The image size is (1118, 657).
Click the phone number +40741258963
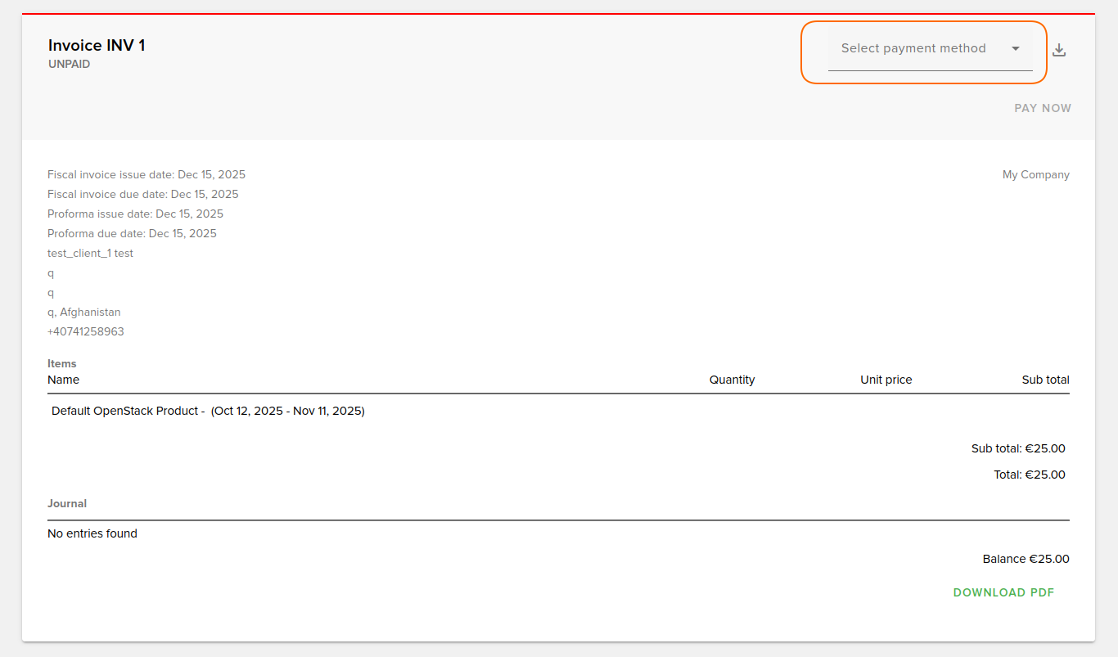coord(86,331)
